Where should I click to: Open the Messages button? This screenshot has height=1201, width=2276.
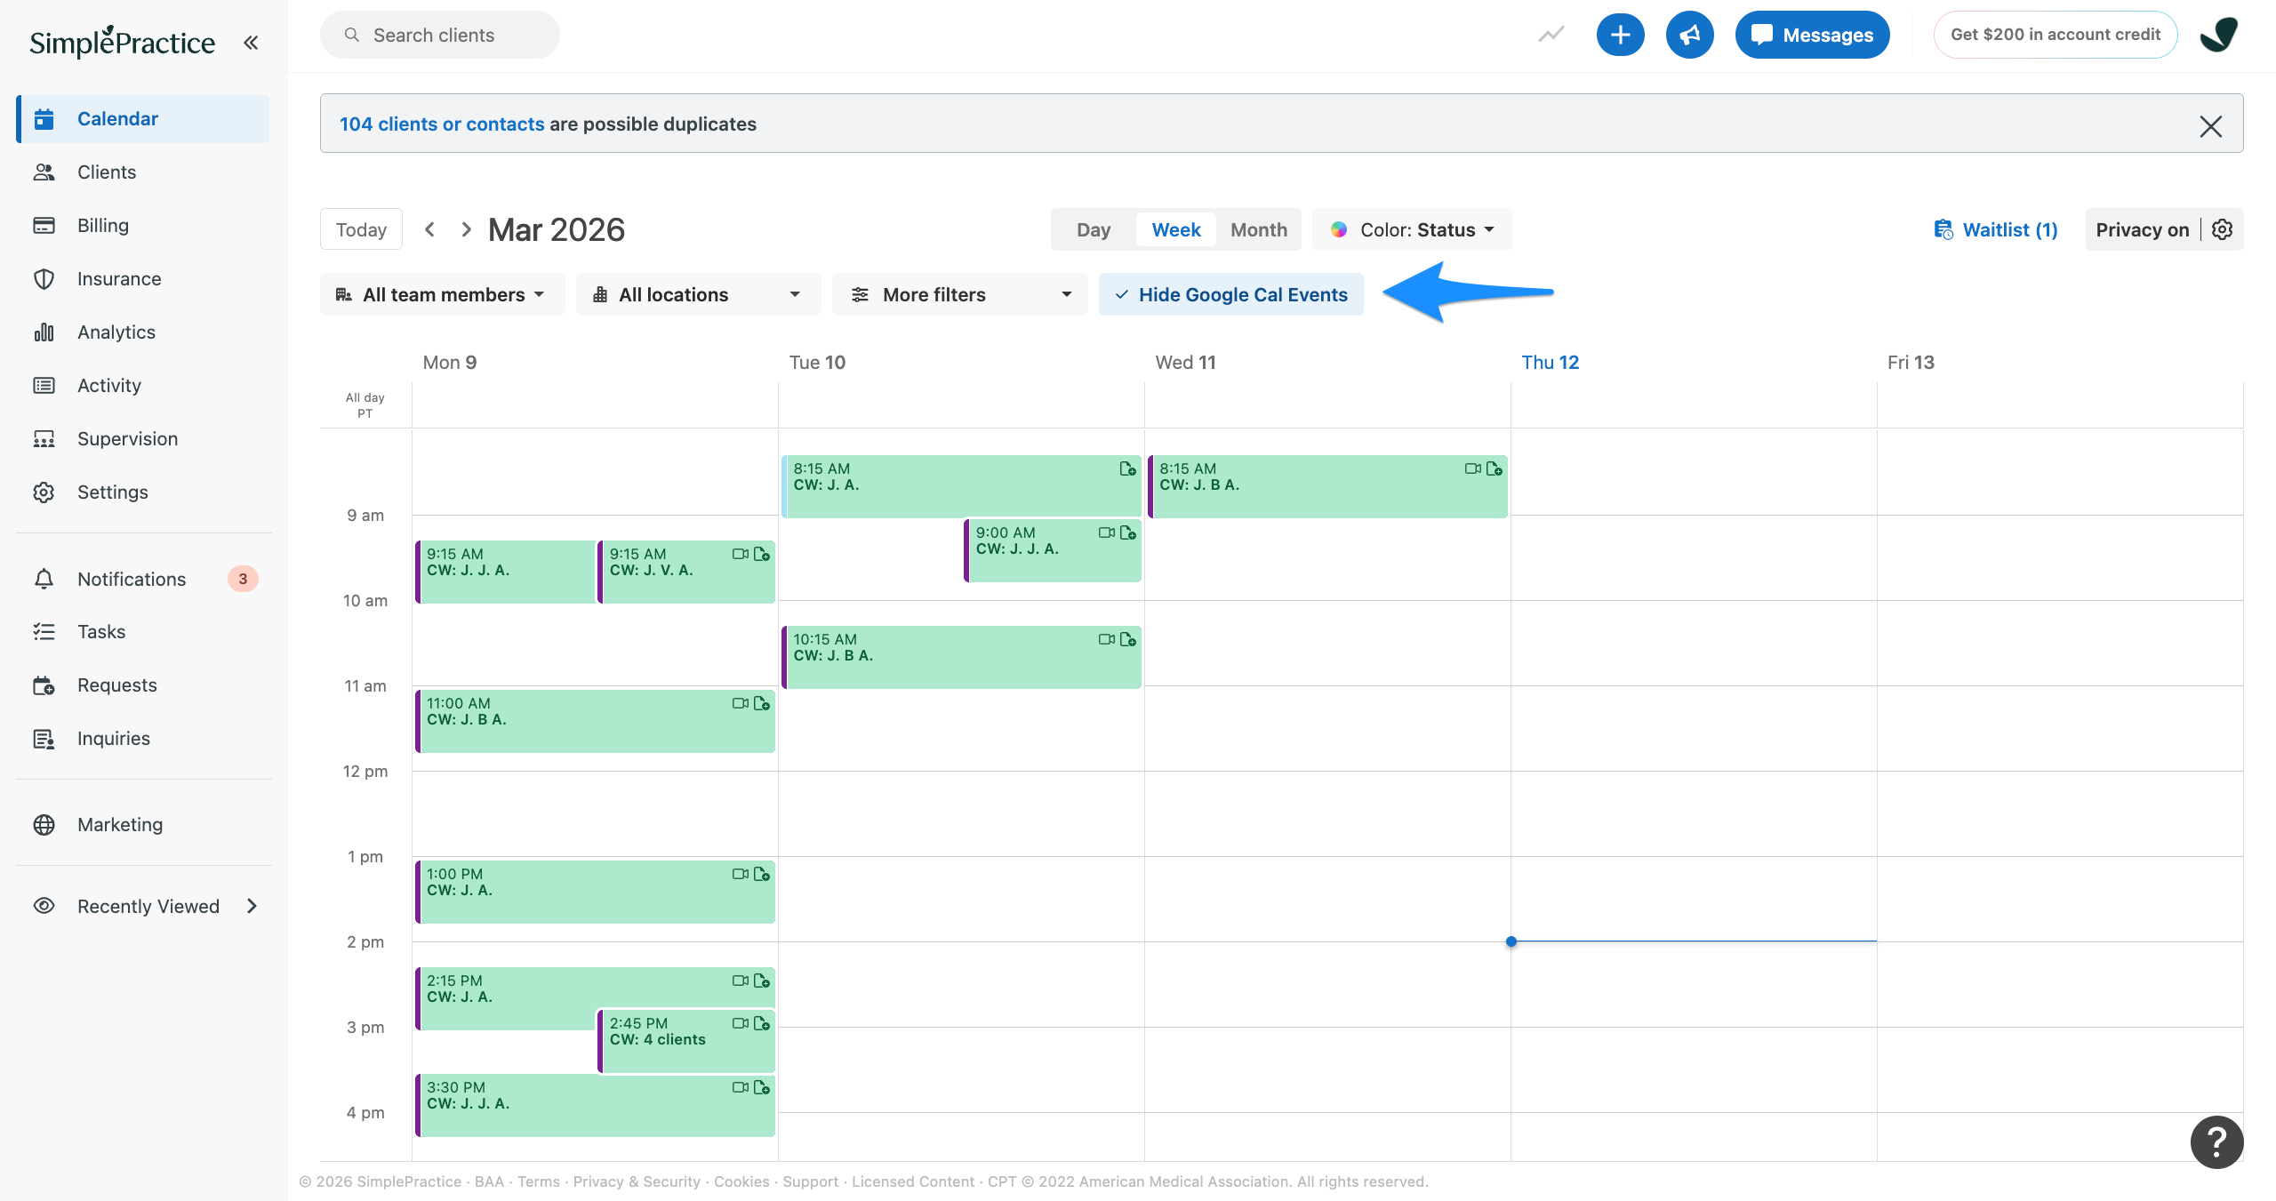(x=1812, y=35)
